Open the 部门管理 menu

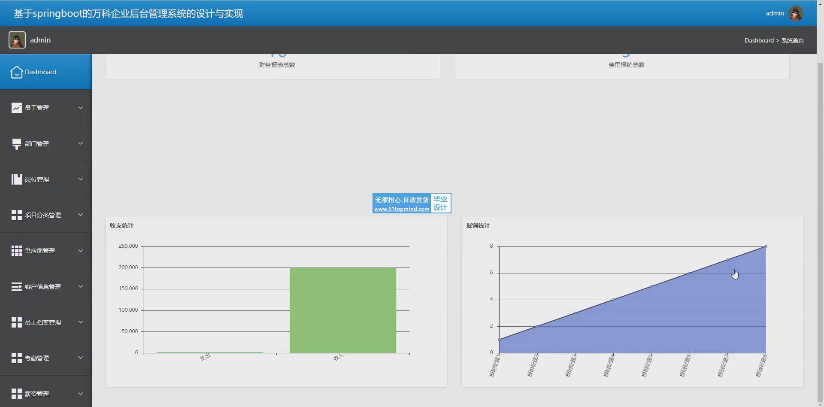tap(46, 143)
